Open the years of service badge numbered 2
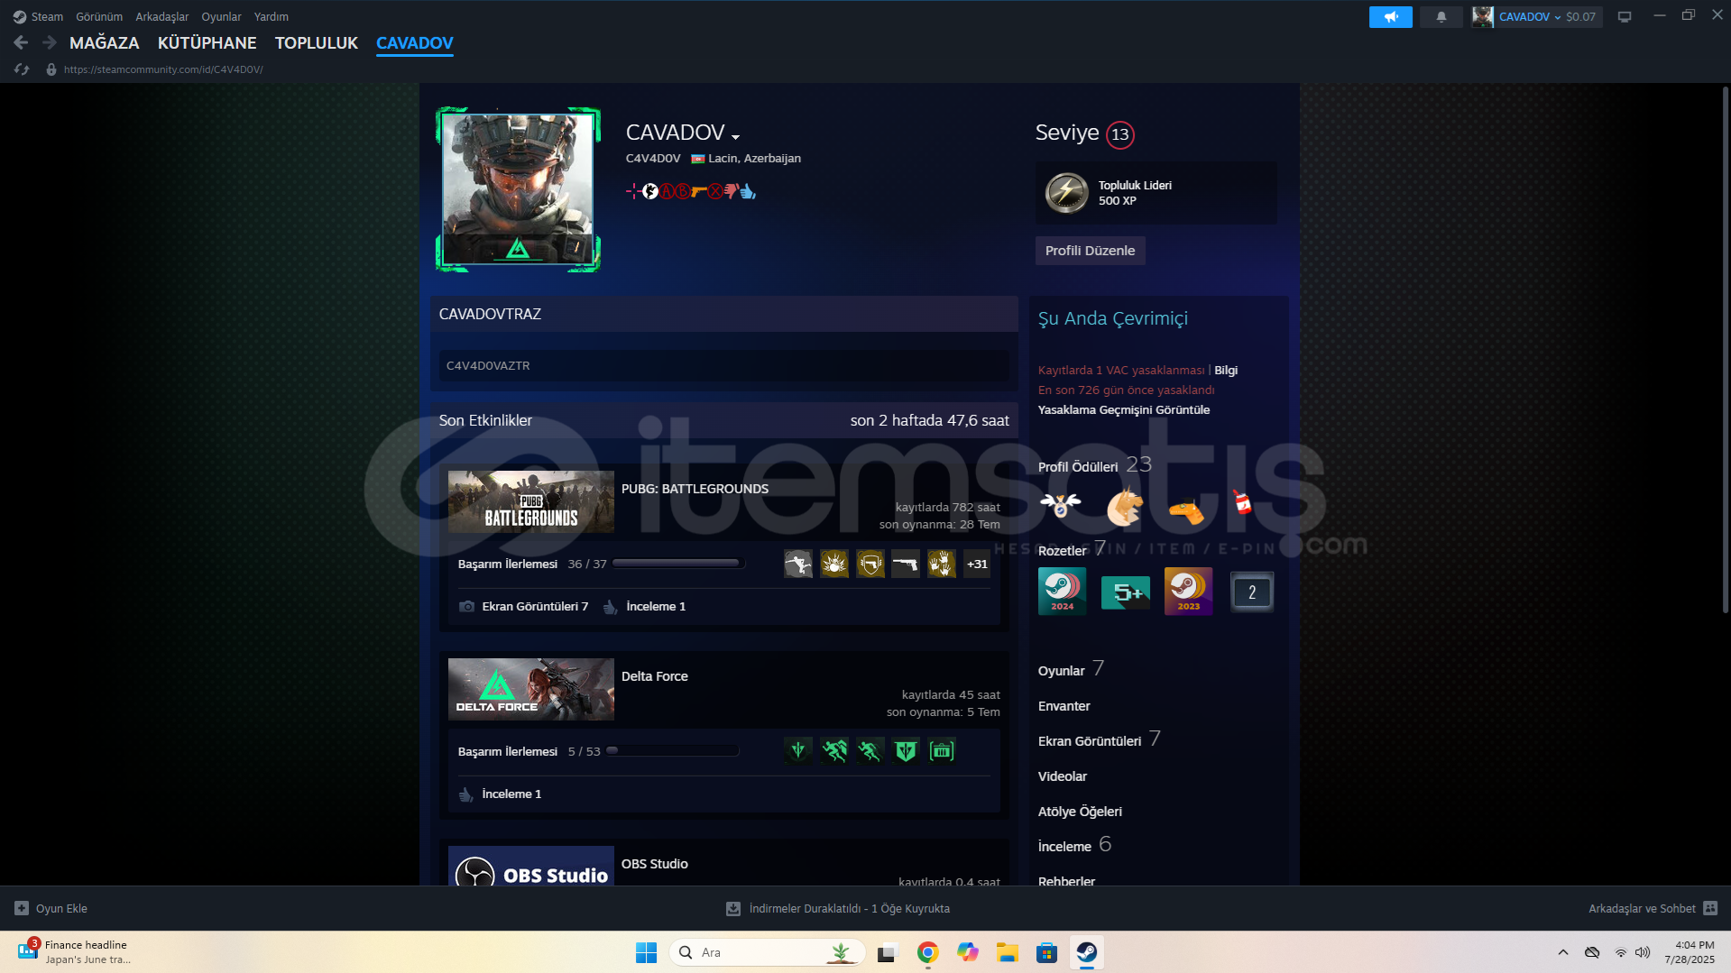 point(1251,592)
